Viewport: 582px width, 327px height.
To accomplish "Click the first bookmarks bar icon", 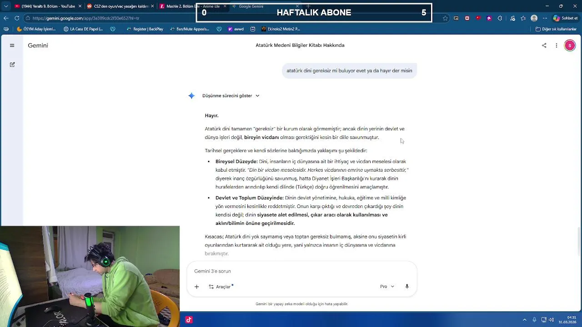I will tap(6, 29).
